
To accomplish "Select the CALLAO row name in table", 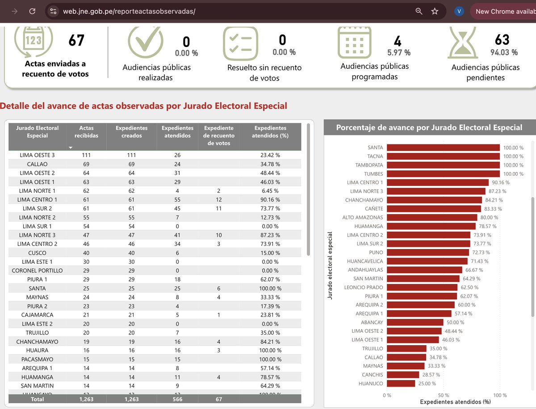I will (x=38, y=164).
